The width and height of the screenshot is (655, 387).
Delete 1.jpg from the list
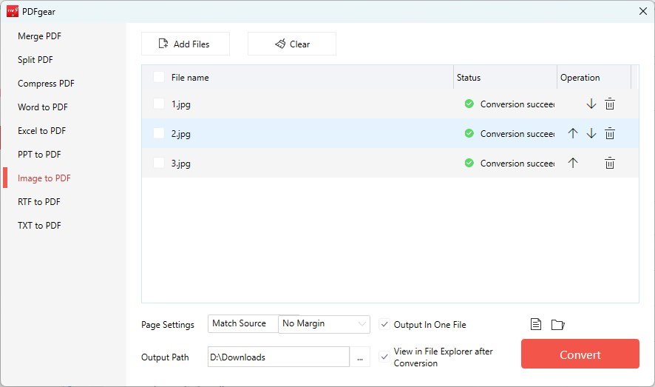(610, 104)
